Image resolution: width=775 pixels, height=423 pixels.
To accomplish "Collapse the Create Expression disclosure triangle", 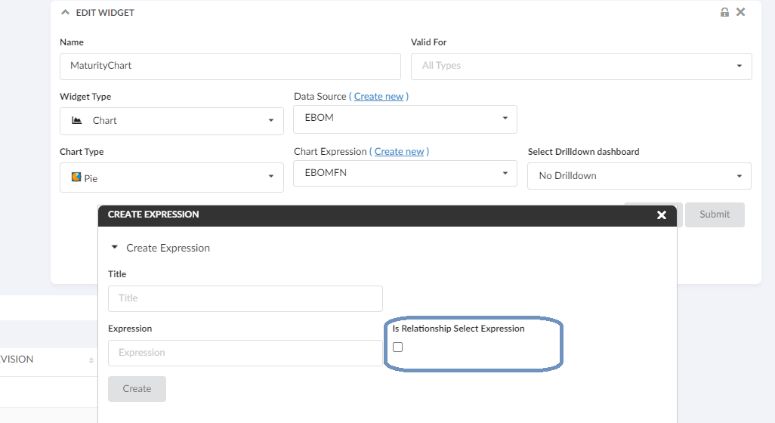I will (x=115, y=248).
